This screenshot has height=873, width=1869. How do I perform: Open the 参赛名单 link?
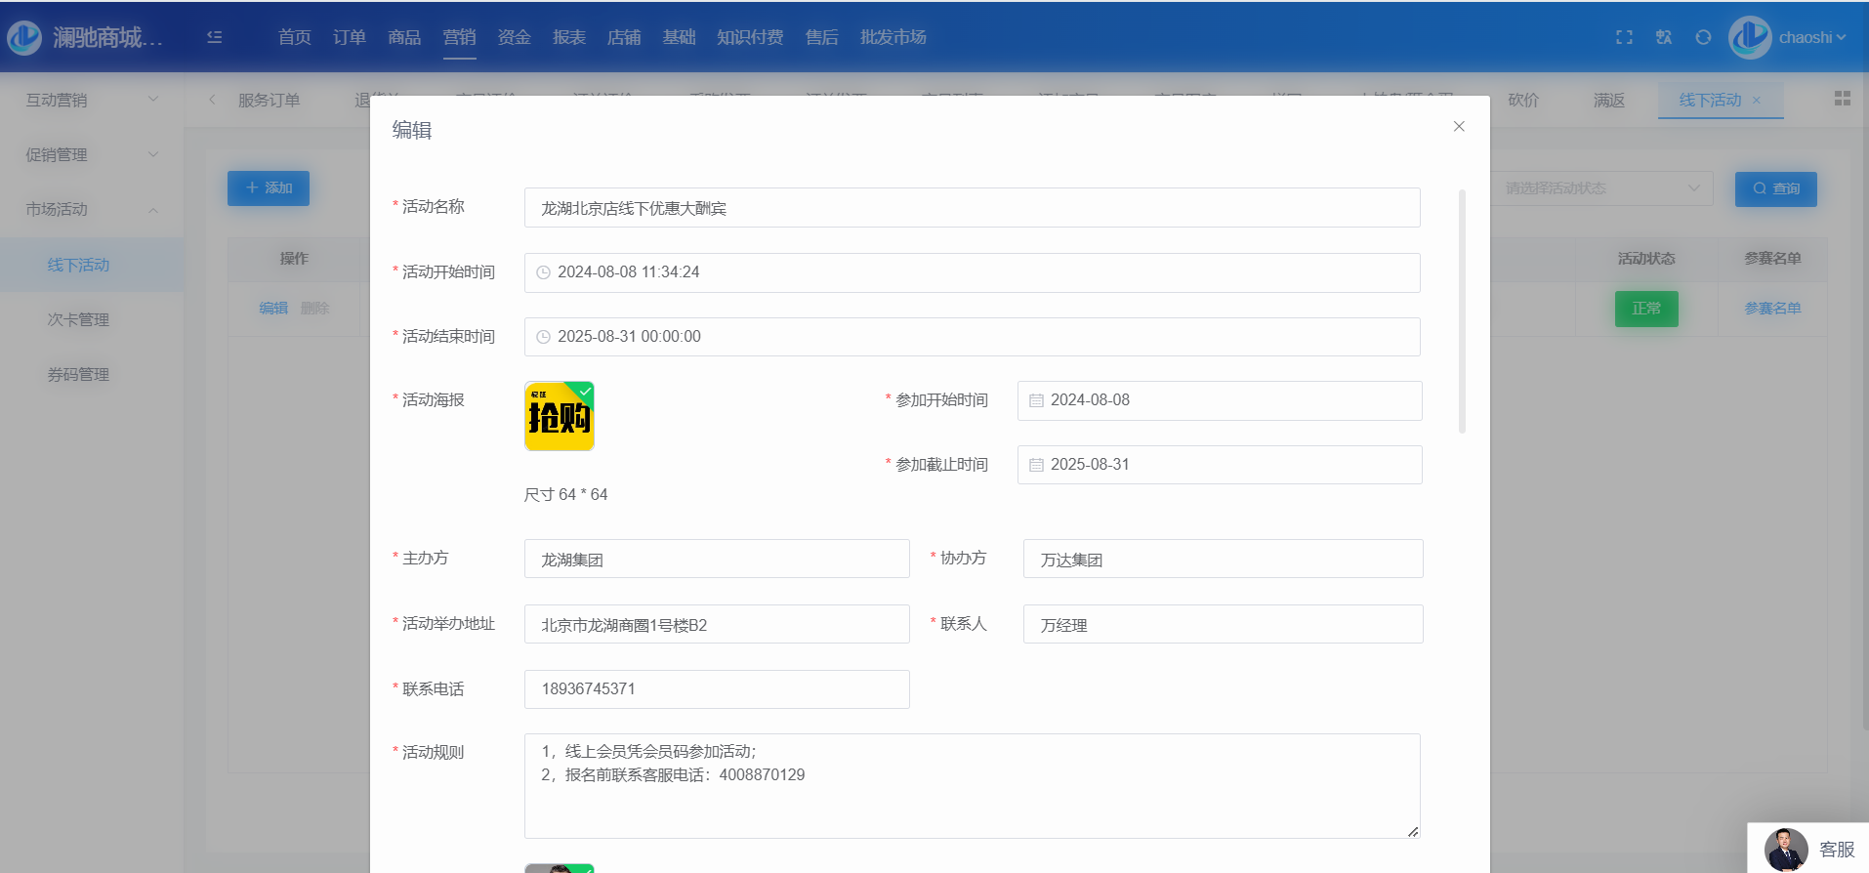click(x=1772, y=309)
